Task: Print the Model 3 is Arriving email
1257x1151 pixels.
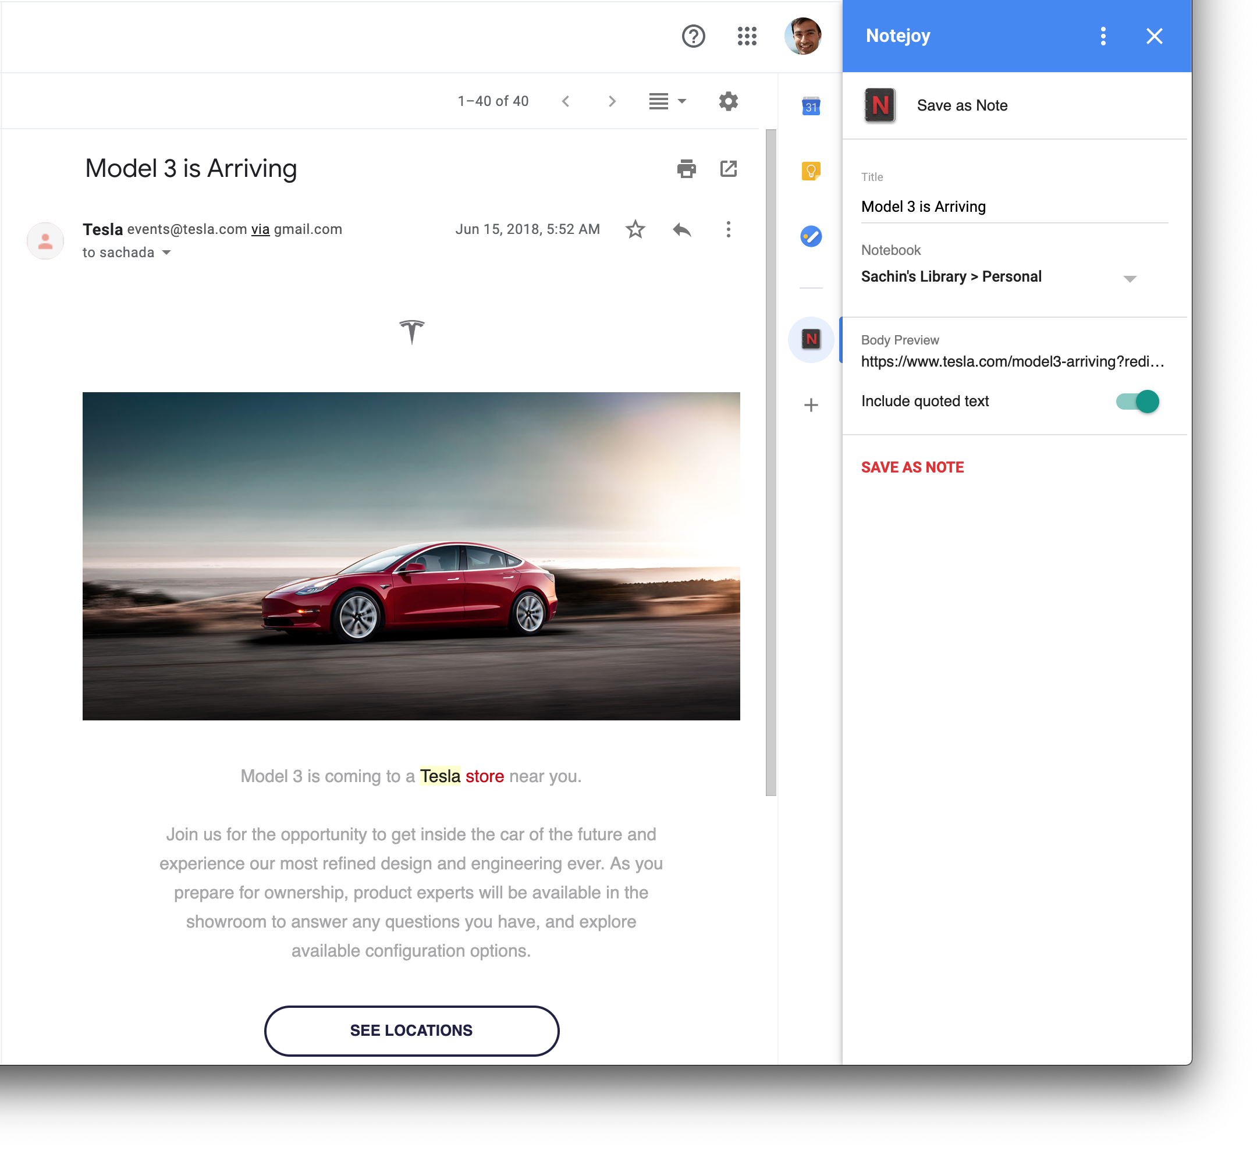Action: pos(687,169)
